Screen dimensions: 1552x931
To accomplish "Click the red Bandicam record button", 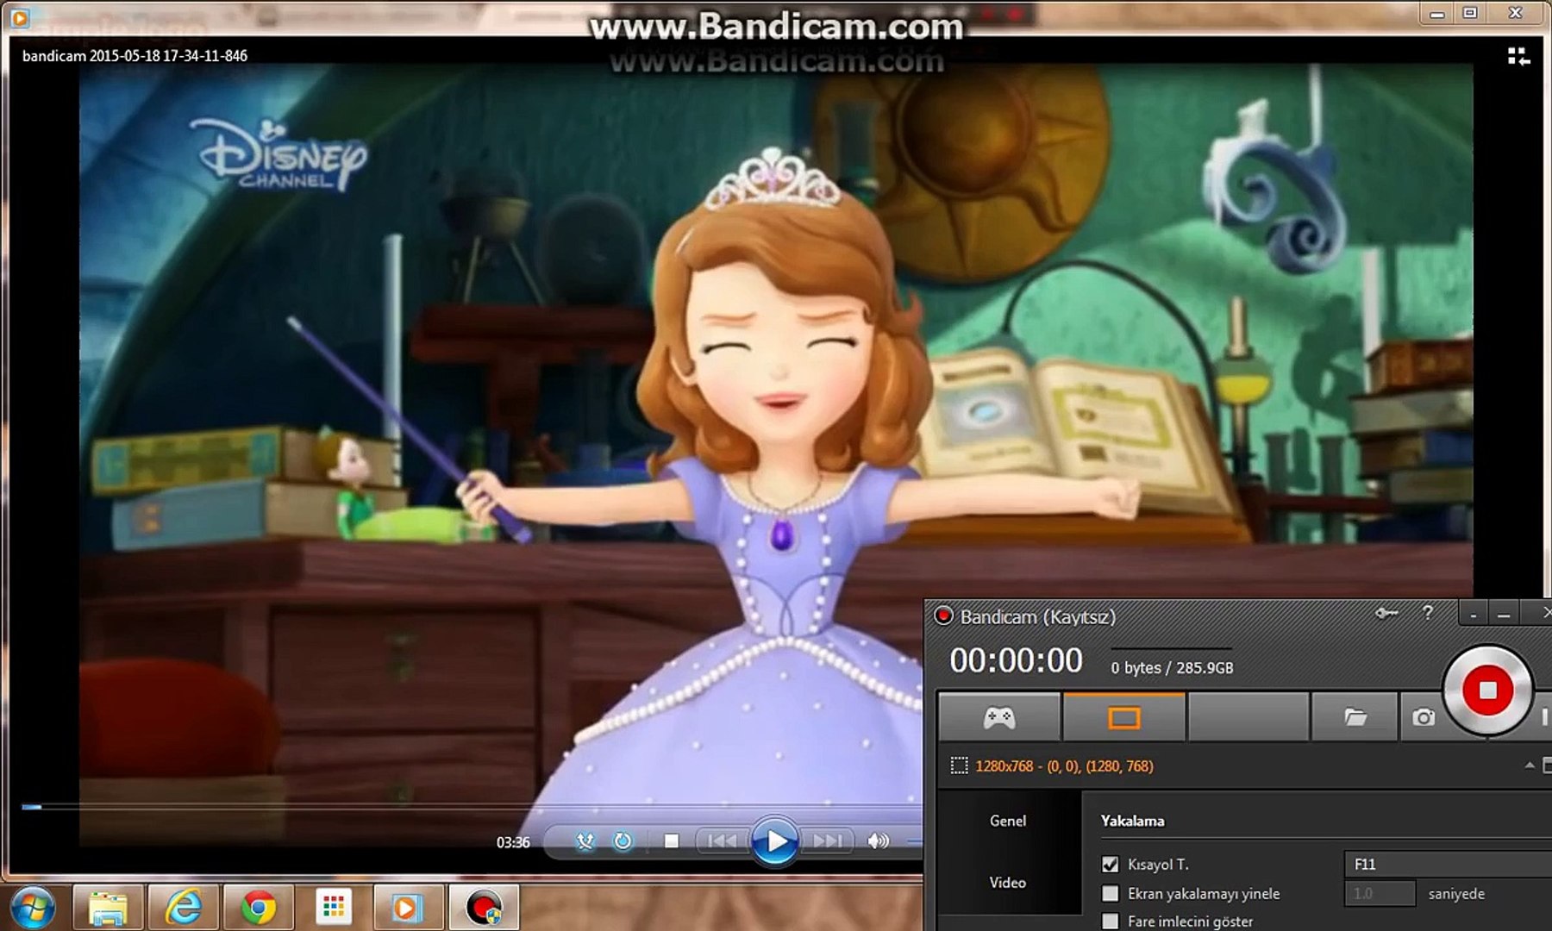I will pos(1488,690).
